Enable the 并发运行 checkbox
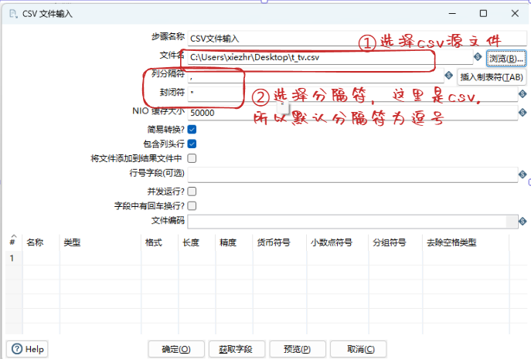531x359 pixels. pyautogui.click(x=192, y=191)
